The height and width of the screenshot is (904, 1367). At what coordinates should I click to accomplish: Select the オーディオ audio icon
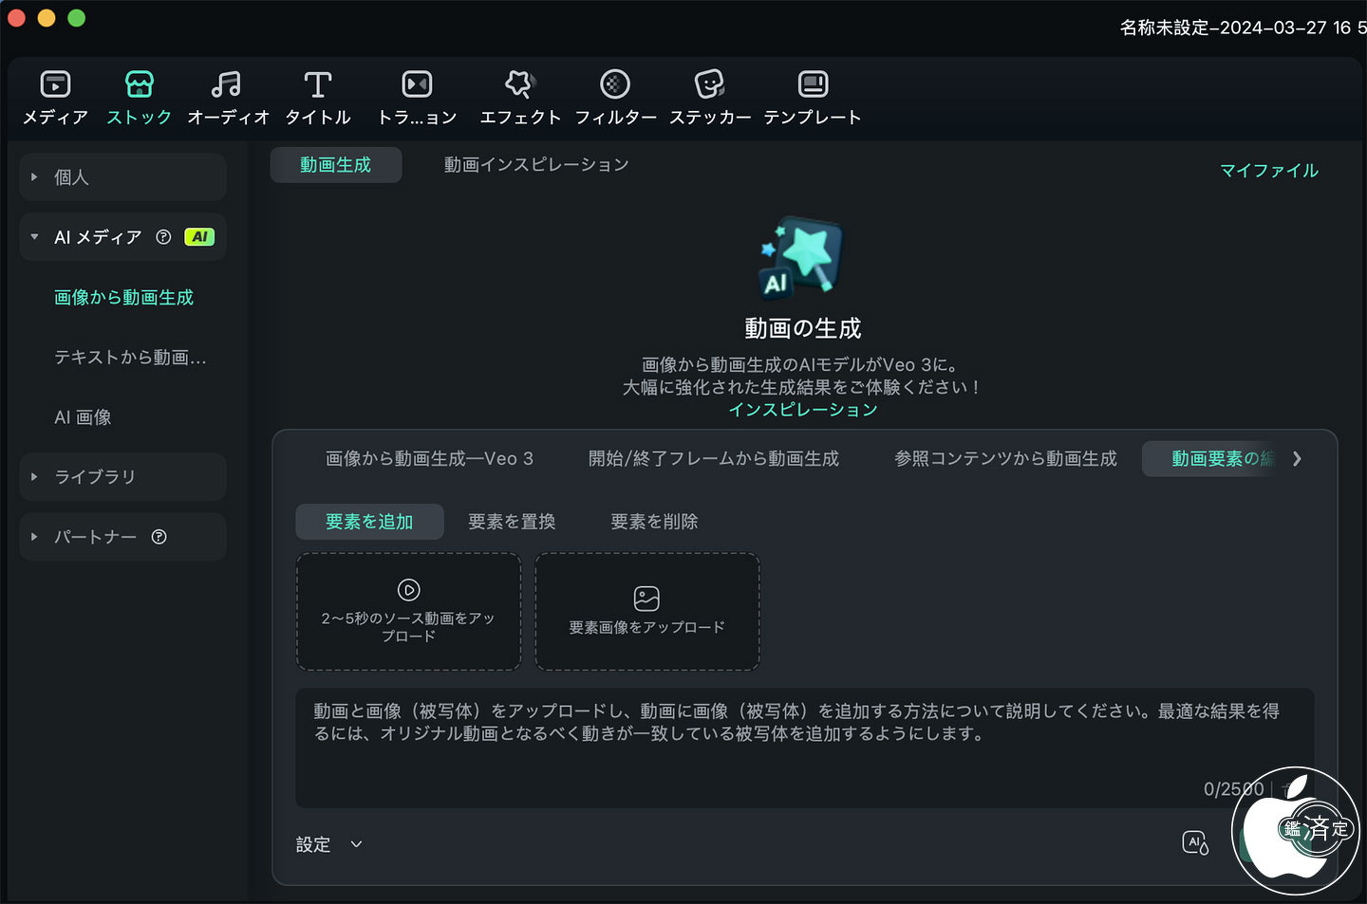[x=226, y=84]
